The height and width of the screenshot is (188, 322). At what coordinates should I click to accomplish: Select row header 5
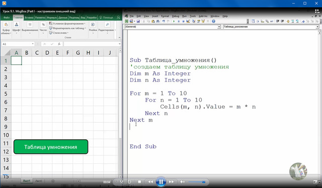(6, 93)
